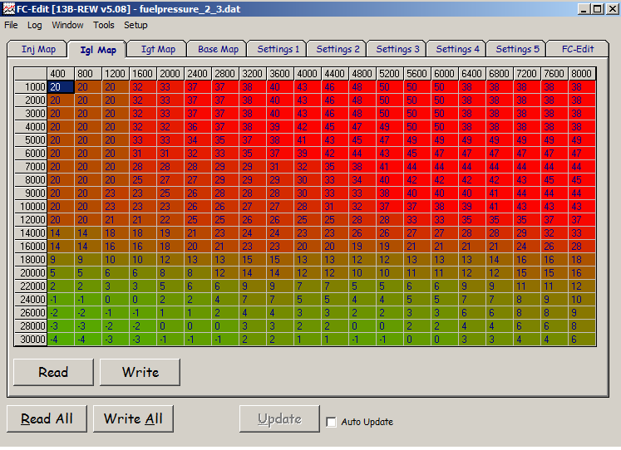Go to the Settings 1 tab
This screenshot has width=621, height=450.
[x=278, y=49]
